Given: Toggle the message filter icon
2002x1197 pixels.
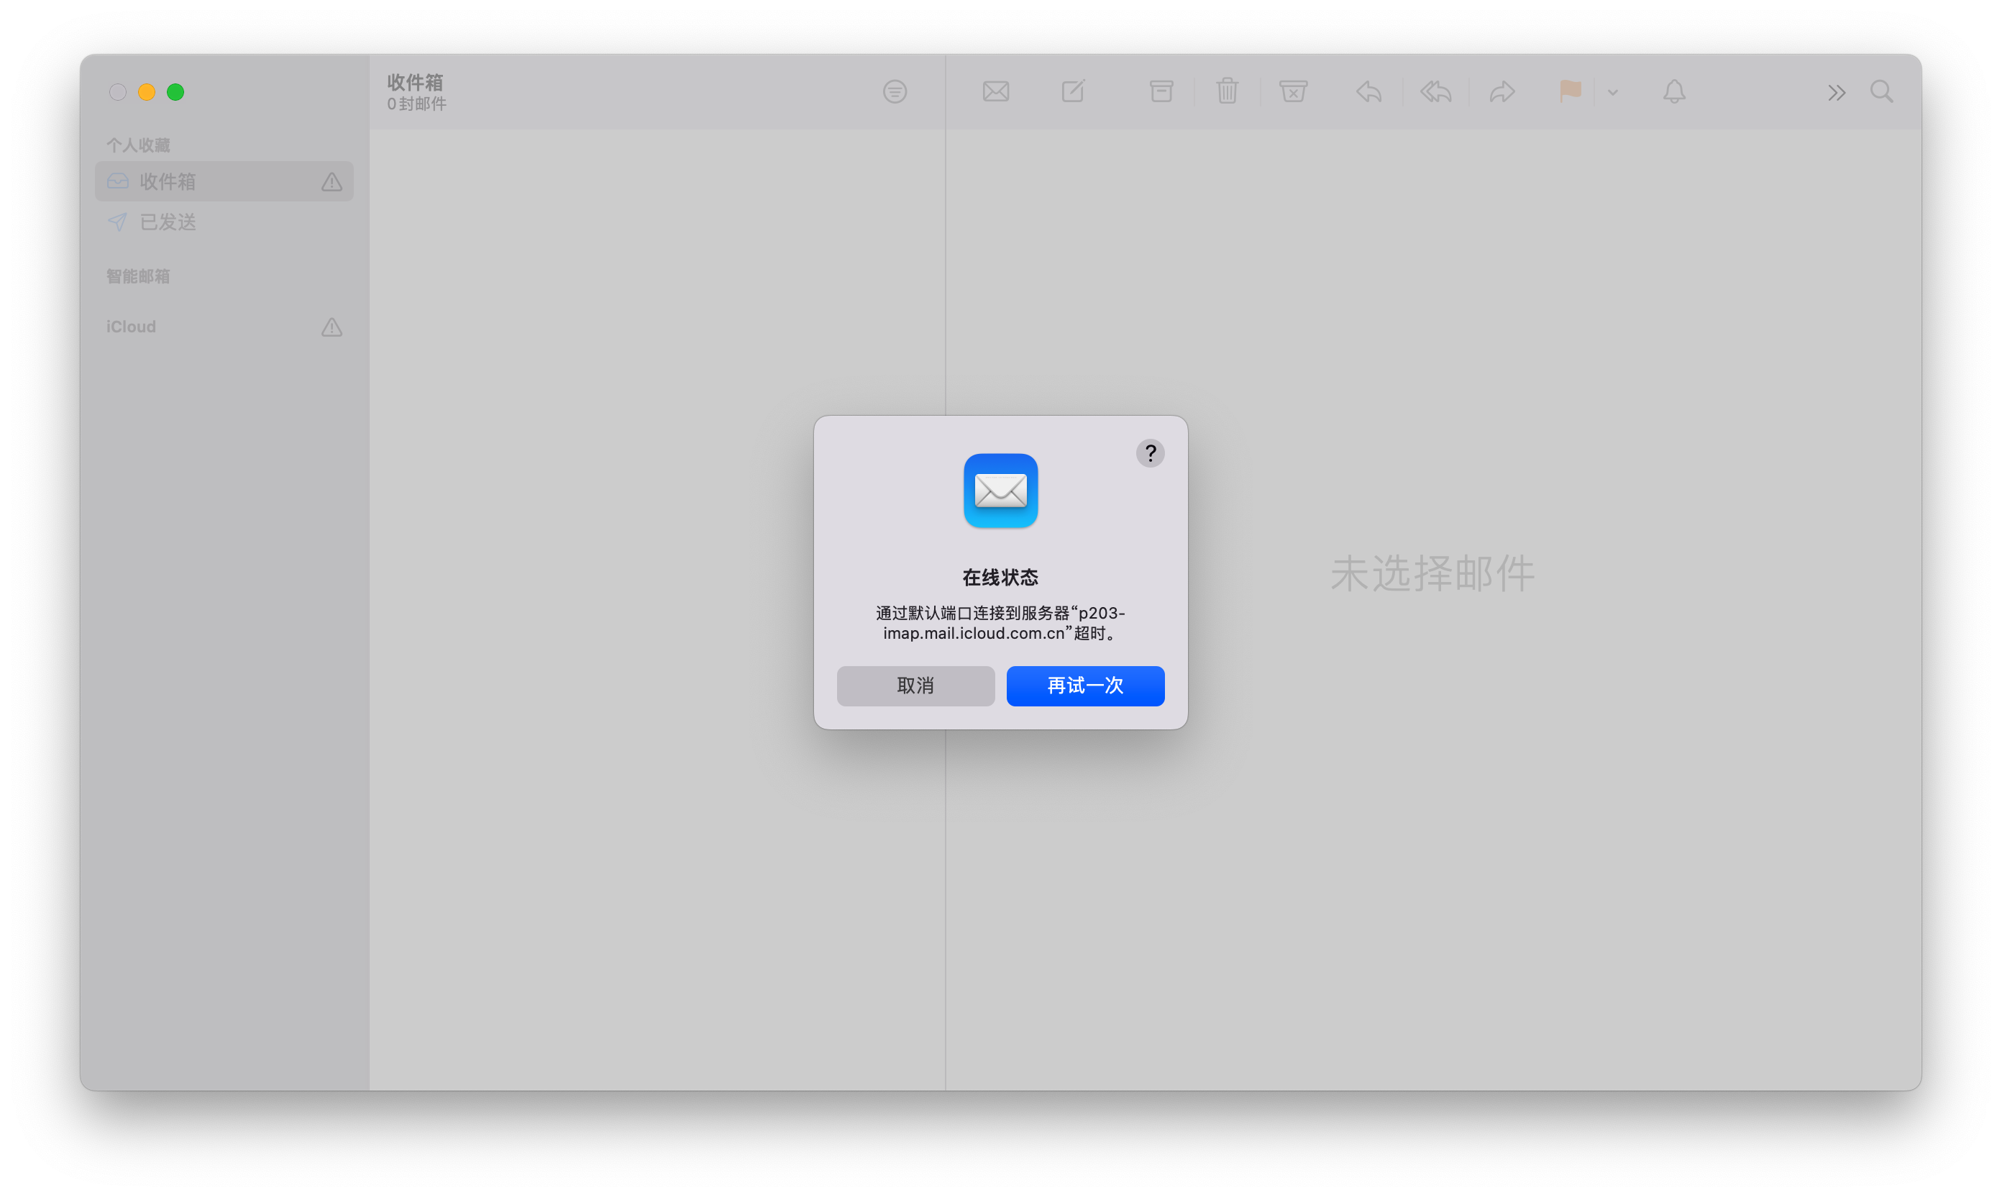Looking at the screenshot, I should point(894,92).
